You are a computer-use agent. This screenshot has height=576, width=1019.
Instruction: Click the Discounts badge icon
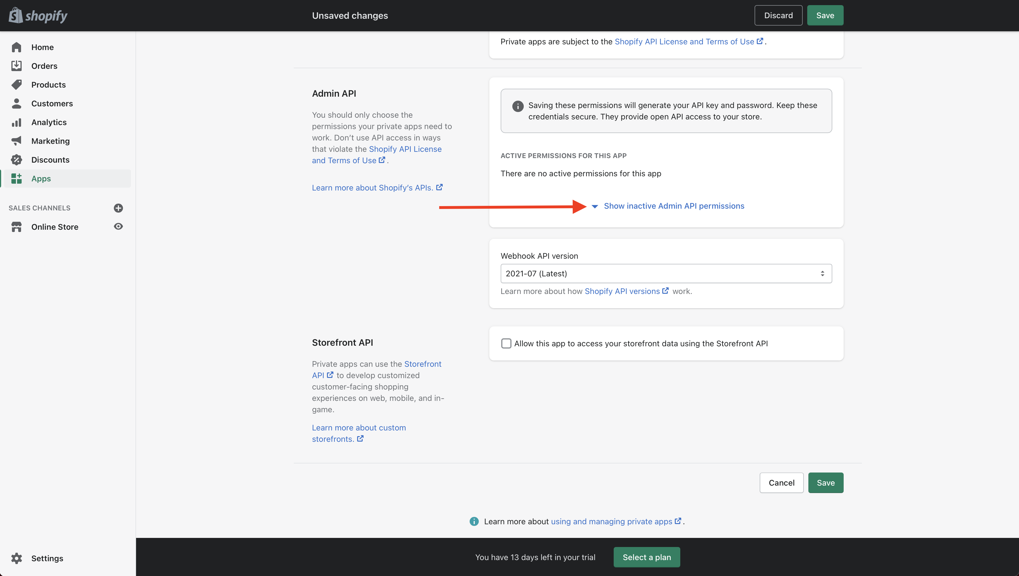17,160
